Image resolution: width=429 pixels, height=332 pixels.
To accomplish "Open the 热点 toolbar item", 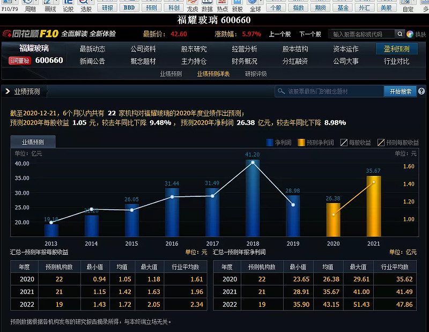I will pyautogui.click(x=222, y=6).
